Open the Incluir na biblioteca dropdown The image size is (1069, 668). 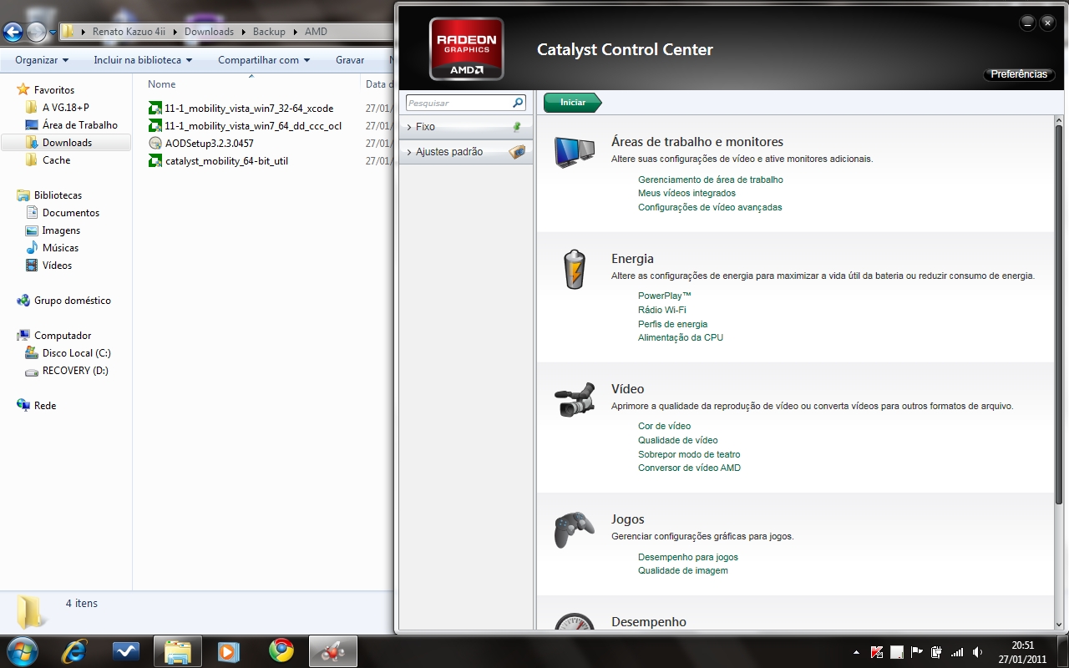point(143,60)
